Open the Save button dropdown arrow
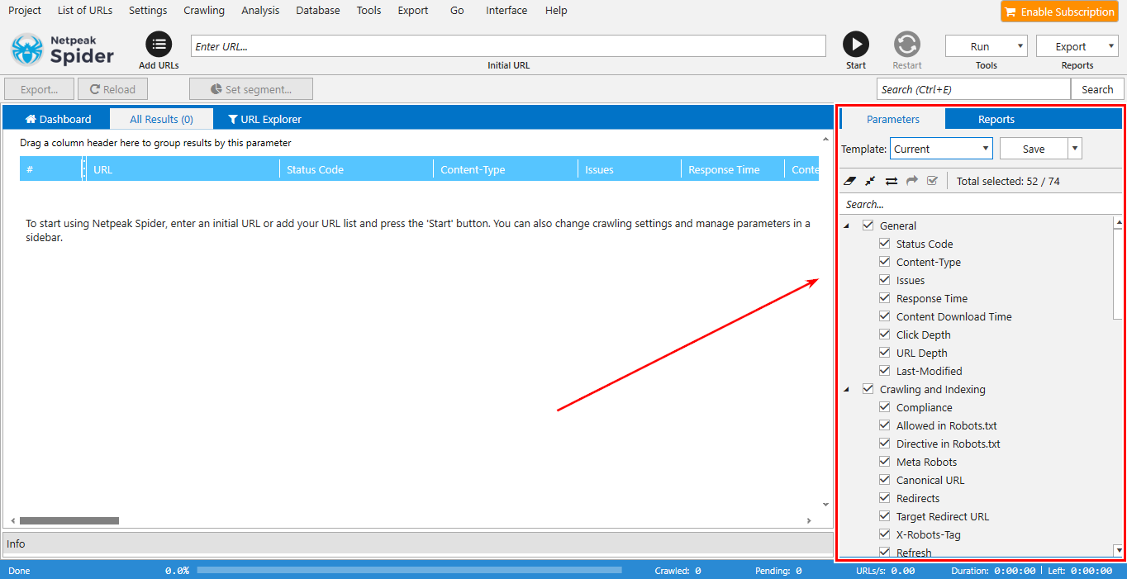Screen dimensions: 1127x579 (x=1074, y=149)
